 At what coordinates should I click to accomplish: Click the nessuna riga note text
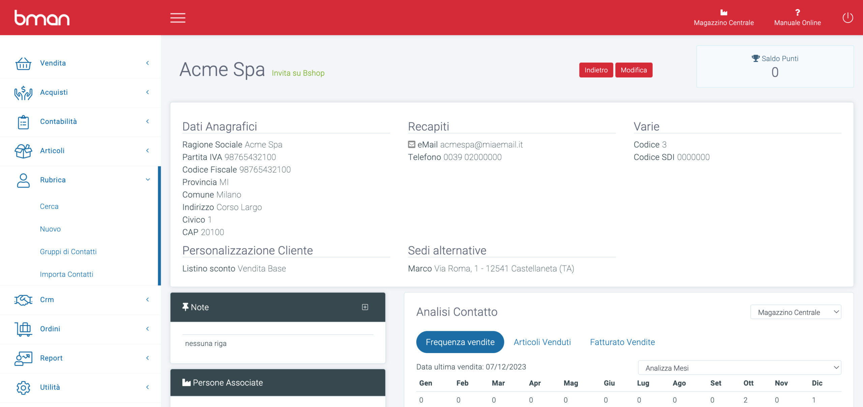(206, 344)
